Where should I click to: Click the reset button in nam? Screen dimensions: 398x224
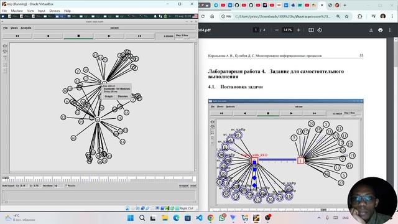click(193, 186)
